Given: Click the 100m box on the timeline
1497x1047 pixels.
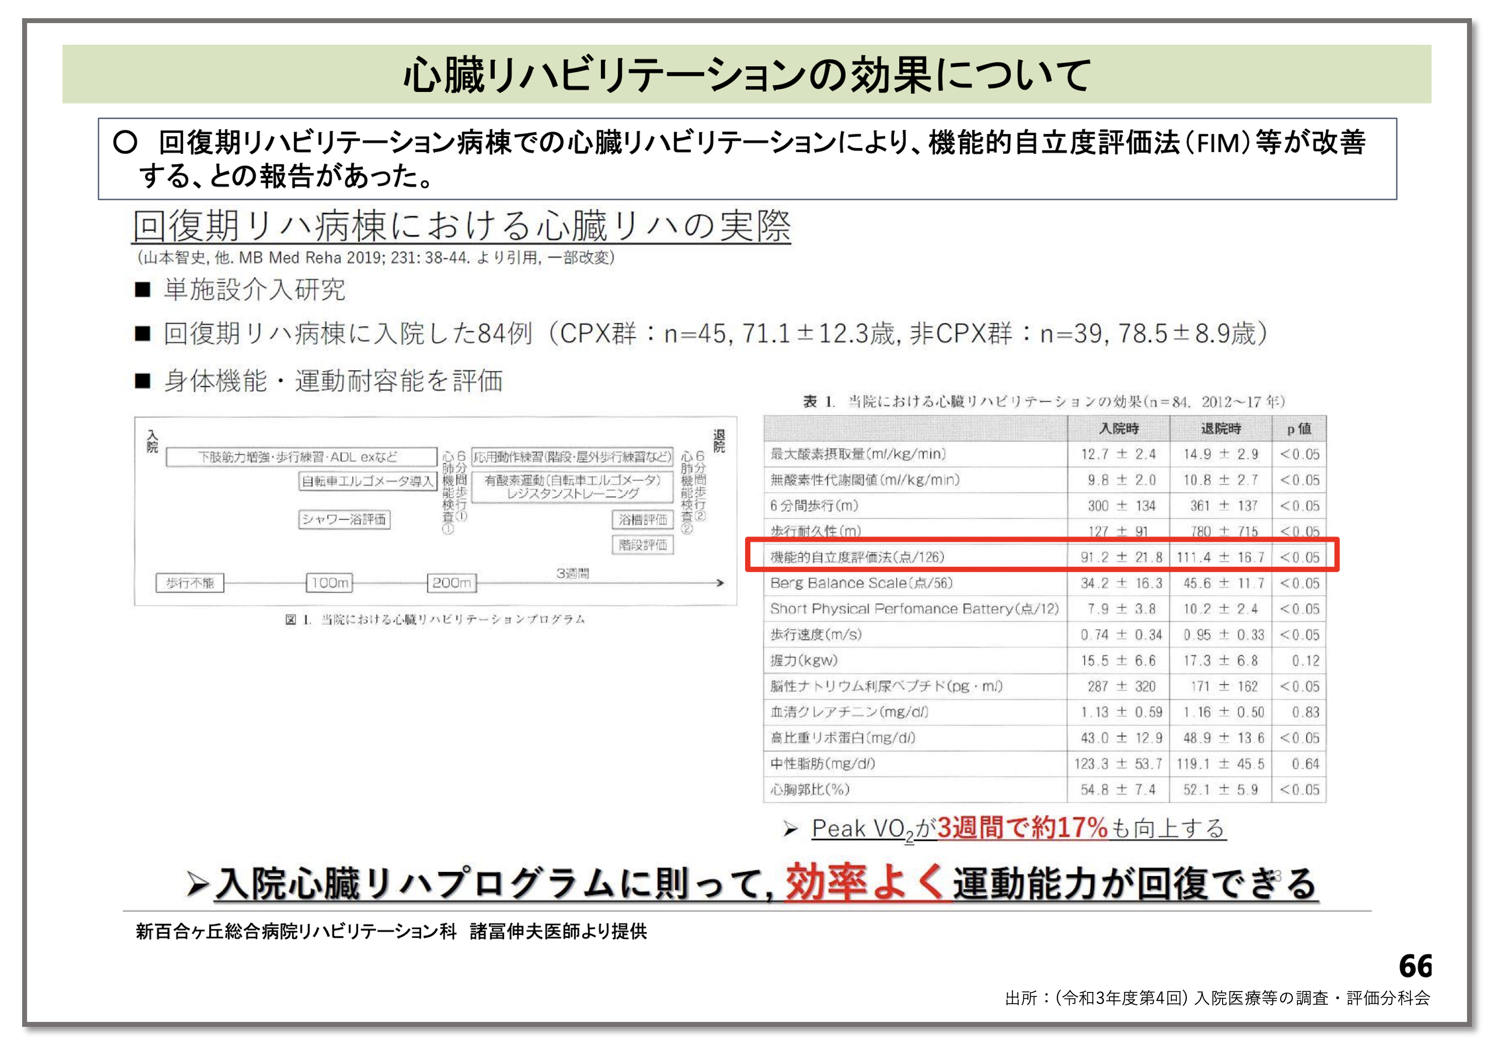Looking at the screenshot, I should pos(329,582).
